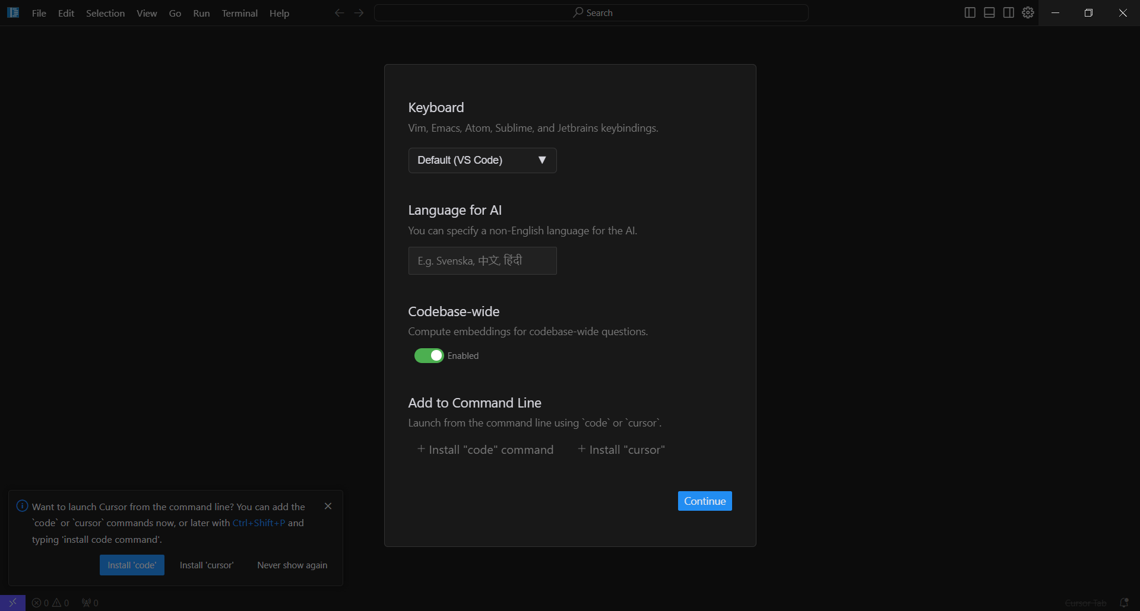
Task: Open the settings gear icon
Action: click(1028, 12)
